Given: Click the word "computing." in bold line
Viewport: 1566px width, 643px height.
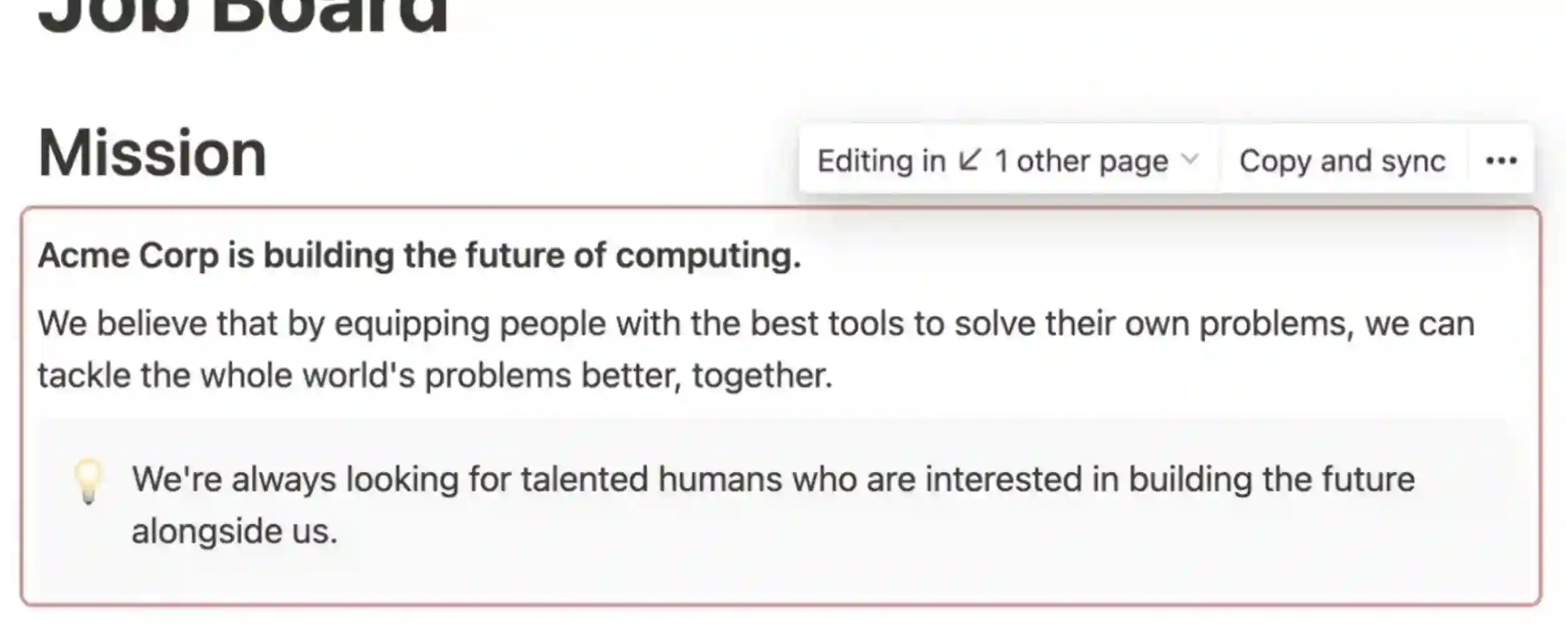Looking at the screenshot, I should coord(708,256).
